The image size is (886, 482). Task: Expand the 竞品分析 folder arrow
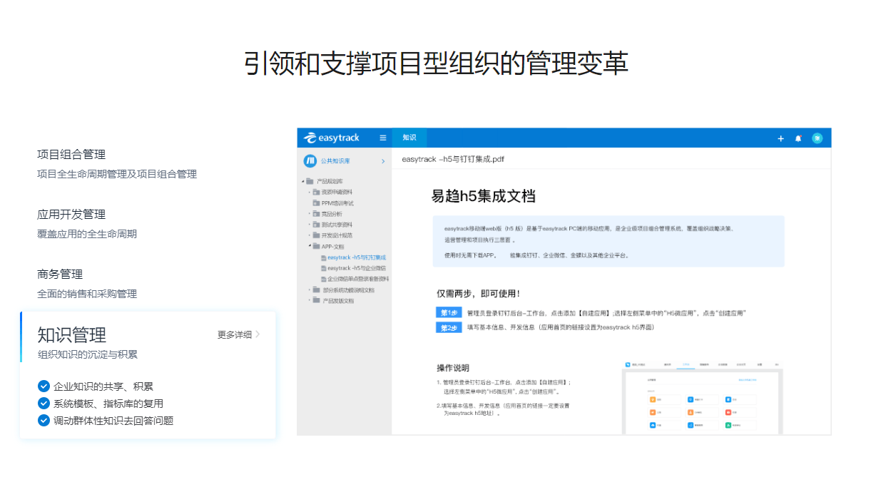coord(310,214)
